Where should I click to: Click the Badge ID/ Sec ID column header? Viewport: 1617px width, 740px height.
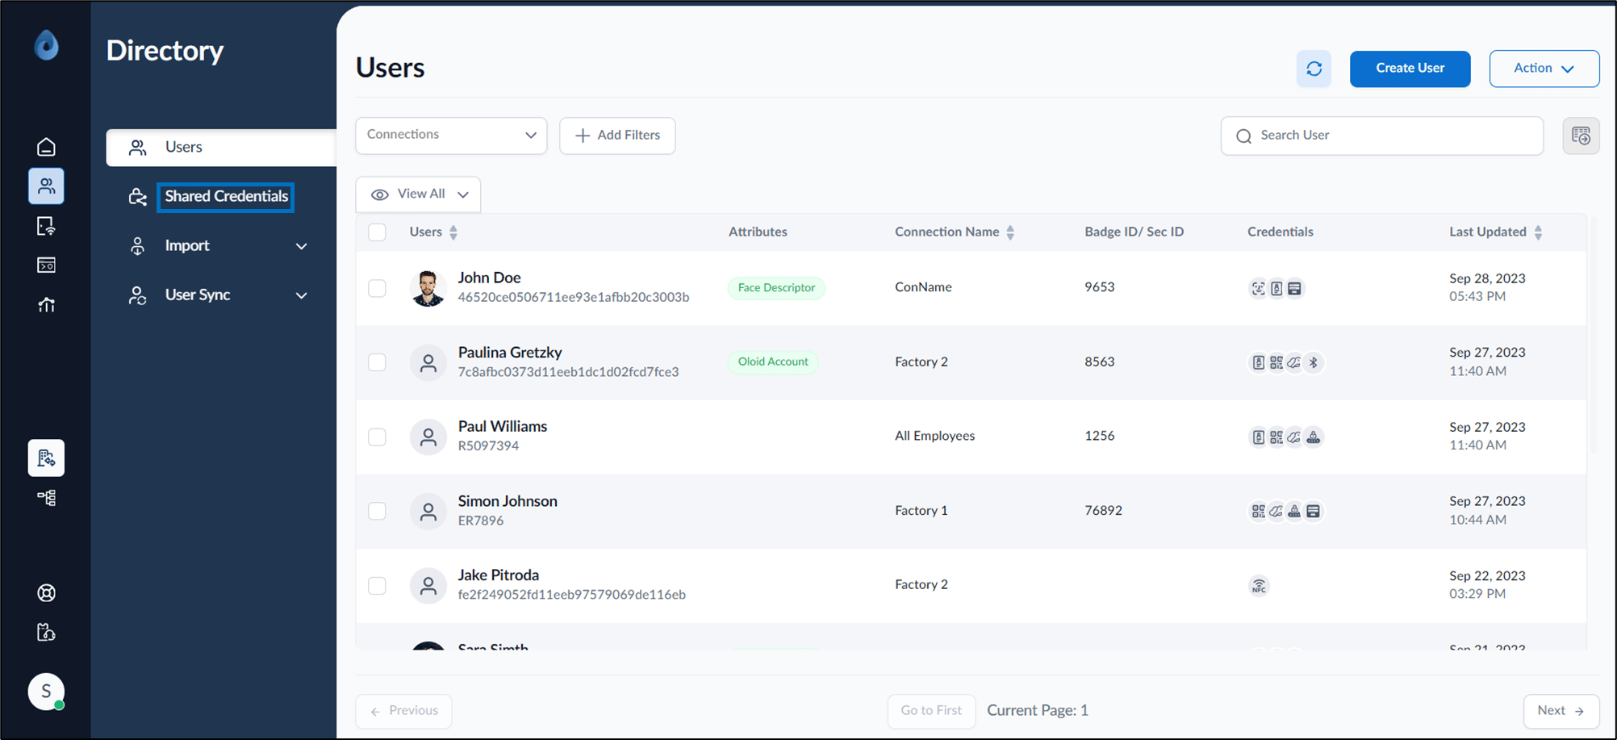tap(1134, 232)
